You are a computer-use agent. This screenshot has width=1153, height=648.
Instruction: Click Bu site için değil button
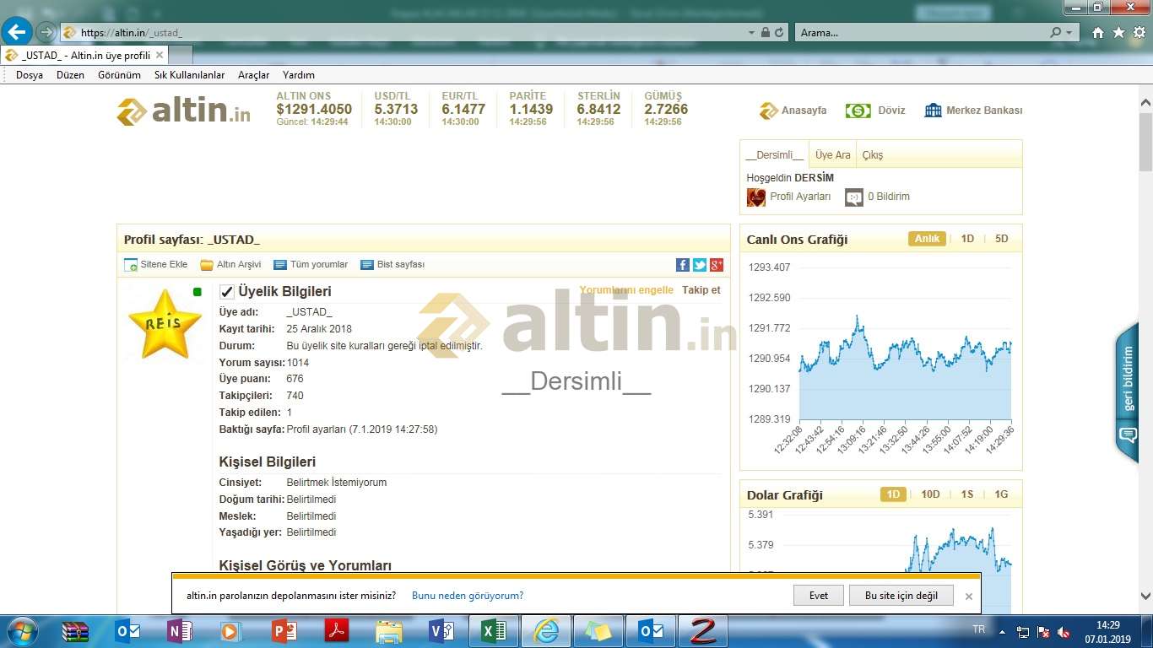(901, 595)
